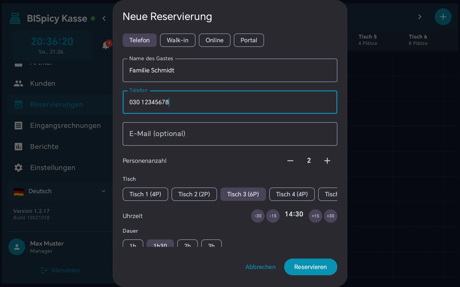
Task: Open Reservierungen in the sidebar
Action: [x=60, y=104]
